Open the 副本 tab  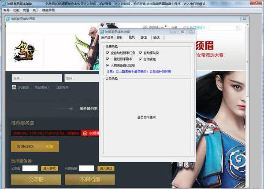click(x=144, y=38)
